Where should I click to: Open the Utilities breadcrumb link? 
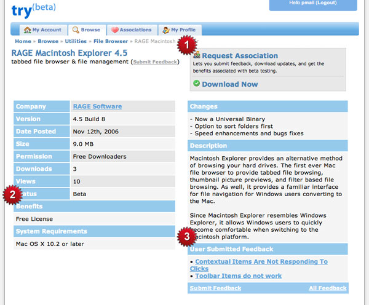(76, 41)
